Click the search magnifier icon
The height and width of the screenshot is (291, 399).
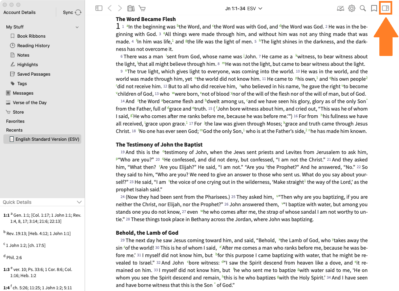click(363, 8)
